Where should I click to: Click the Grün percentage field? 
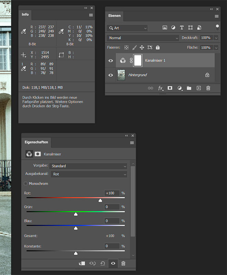(112, 207)
